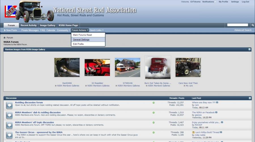255x142 pixels.
Task: Open the Notifications dropdown at top
Action: click(x=209, y=2)
